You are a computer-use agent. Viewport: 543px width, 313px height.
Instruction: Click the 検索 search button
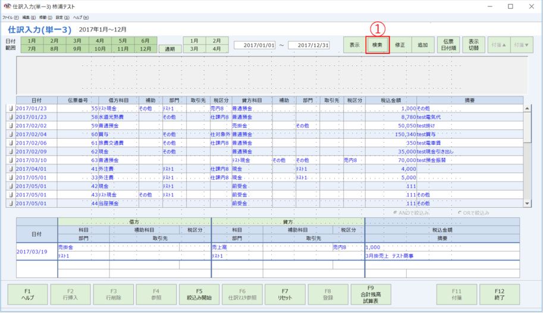pos(377,45)
